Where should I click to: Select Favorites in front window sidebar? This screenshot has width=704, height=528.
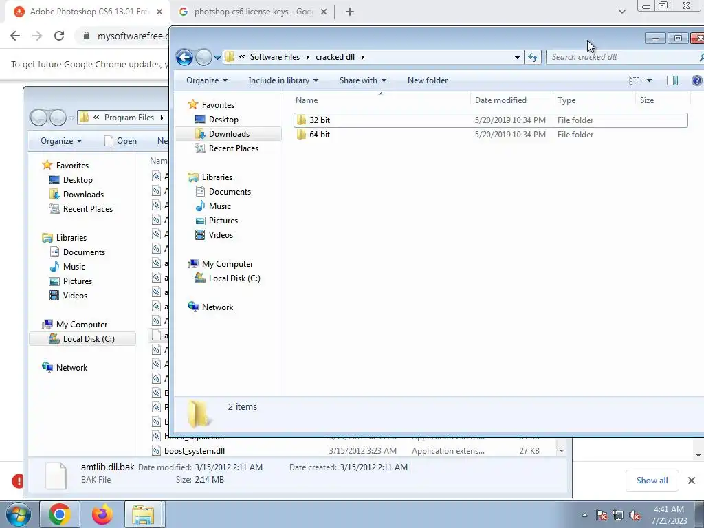(x=218, y=104)
